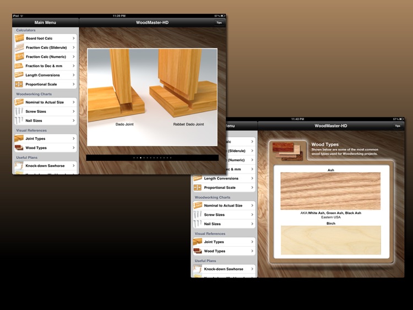This screenshot has width=413, height=310.
Task: Tap Nail Sizes icon in the first iPad window
Action: click(x=19, y=121)
